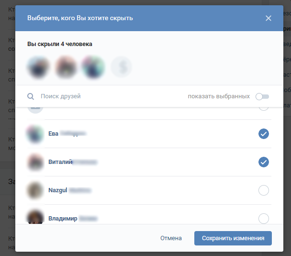Click 'Вы скрыли 4 человека' heading
The width and height of the screenshot is (291, 256).
[x=60, y=44]
